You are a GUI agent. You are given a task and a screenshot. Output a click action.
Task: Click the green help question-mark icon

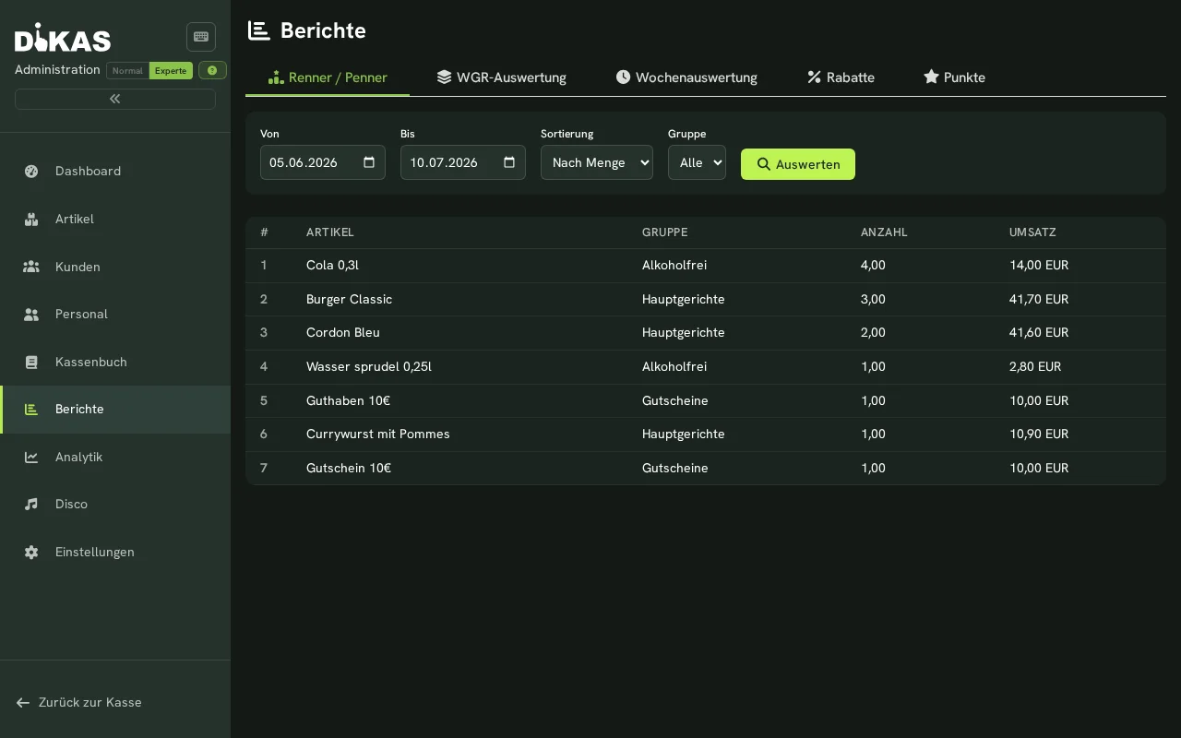point(212,70)
